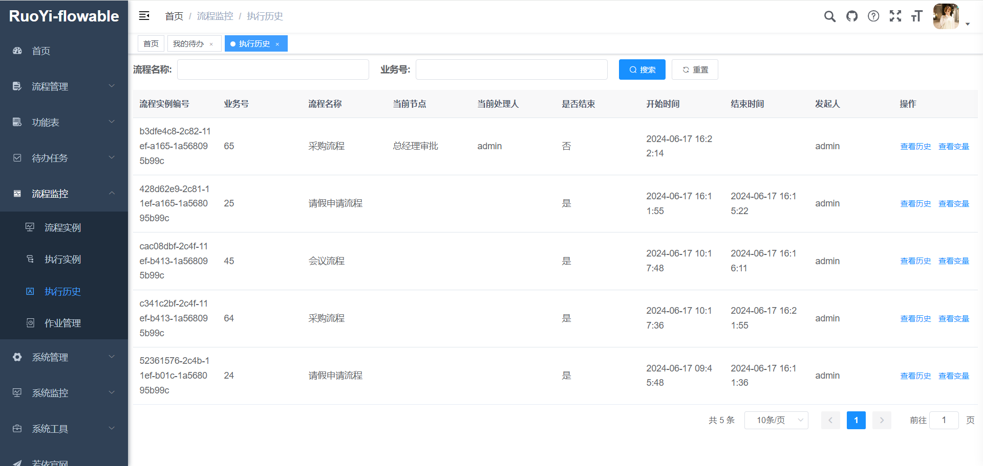
Task: Click the 业务号 input field
Action: tap(511, 69)
